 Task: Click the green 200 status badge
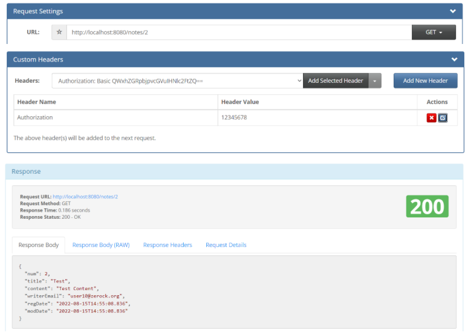click(x=427, y=206)
